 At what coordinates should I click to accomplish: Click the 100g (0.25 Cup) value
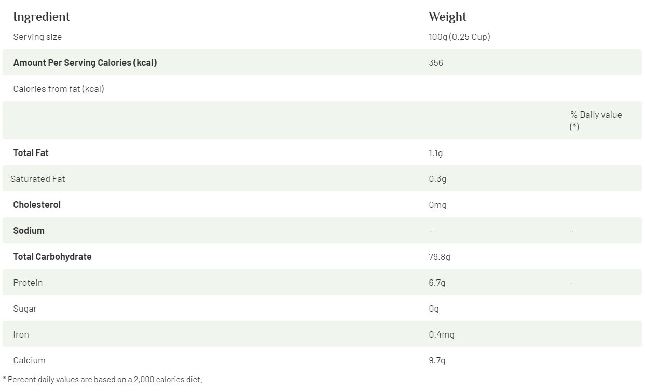(459, 37)
